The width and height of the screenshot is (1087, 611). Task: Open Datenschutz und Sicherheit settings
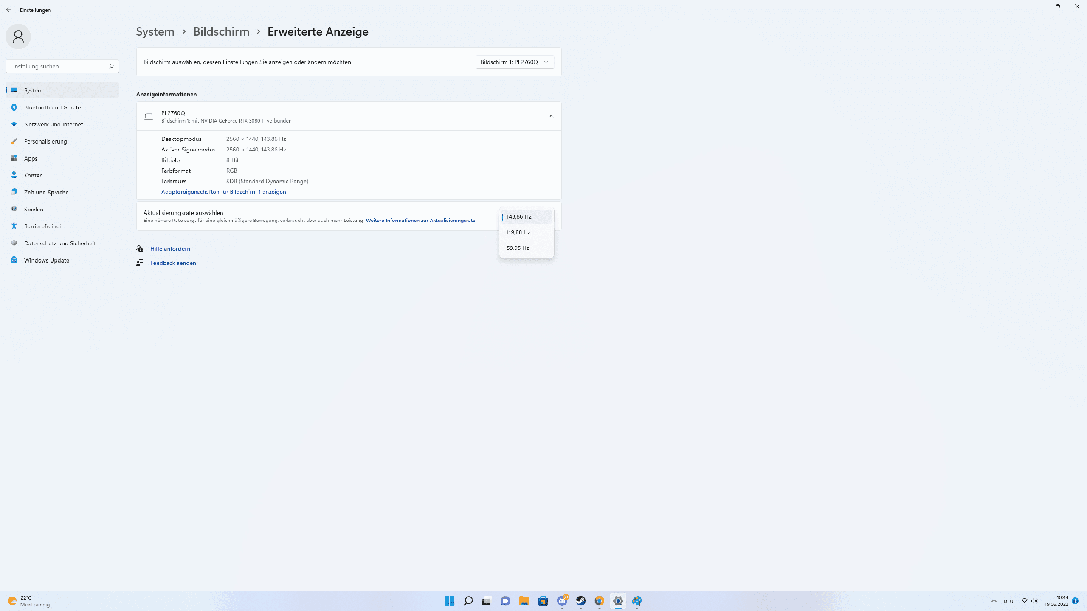[60, 243]
